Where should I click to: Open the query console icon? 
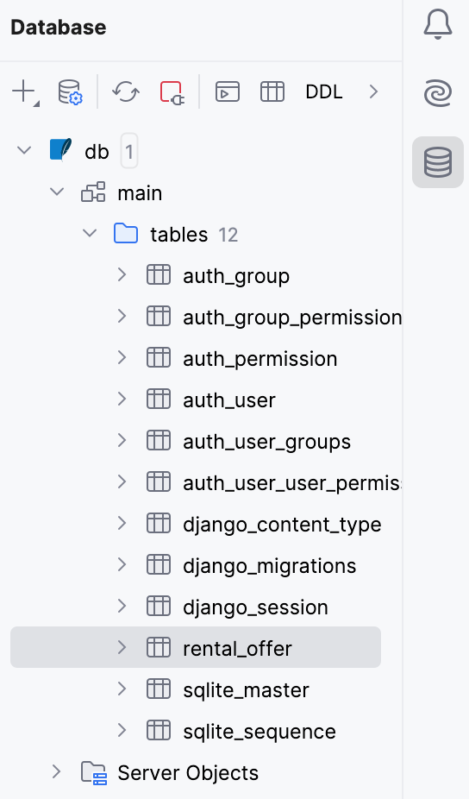click(x=227, y=92)
